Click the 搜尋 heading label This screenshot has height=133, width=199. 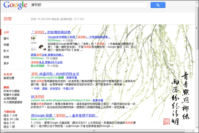8,19
